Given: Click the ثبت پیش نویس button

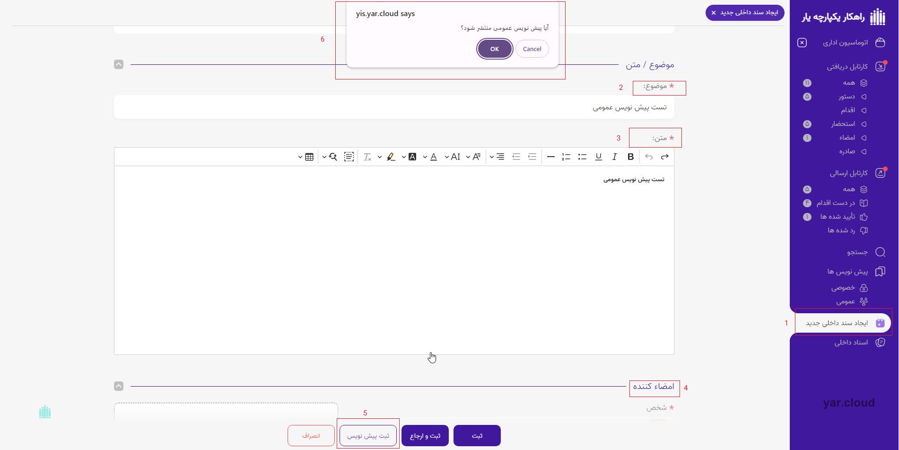Looking at the screenshot, I should coord(368,435).
